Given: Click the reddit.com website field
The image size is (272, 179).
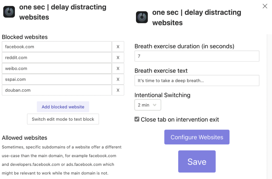Looking at the screenshot, I should coord(57,58).
